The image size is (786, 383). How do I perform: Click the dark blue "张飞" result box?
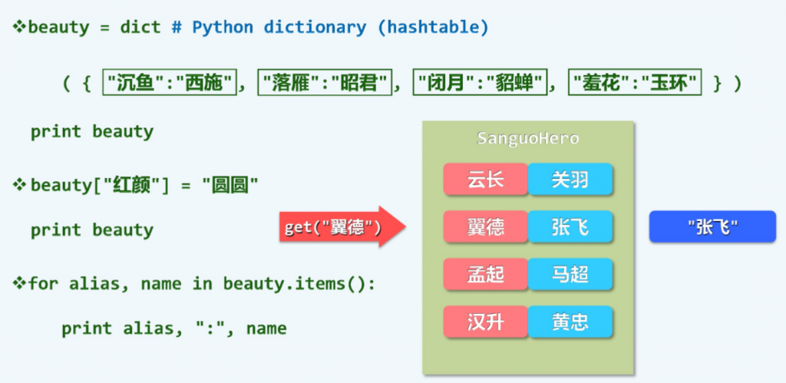pyautogui.click(x=712, y=226)
